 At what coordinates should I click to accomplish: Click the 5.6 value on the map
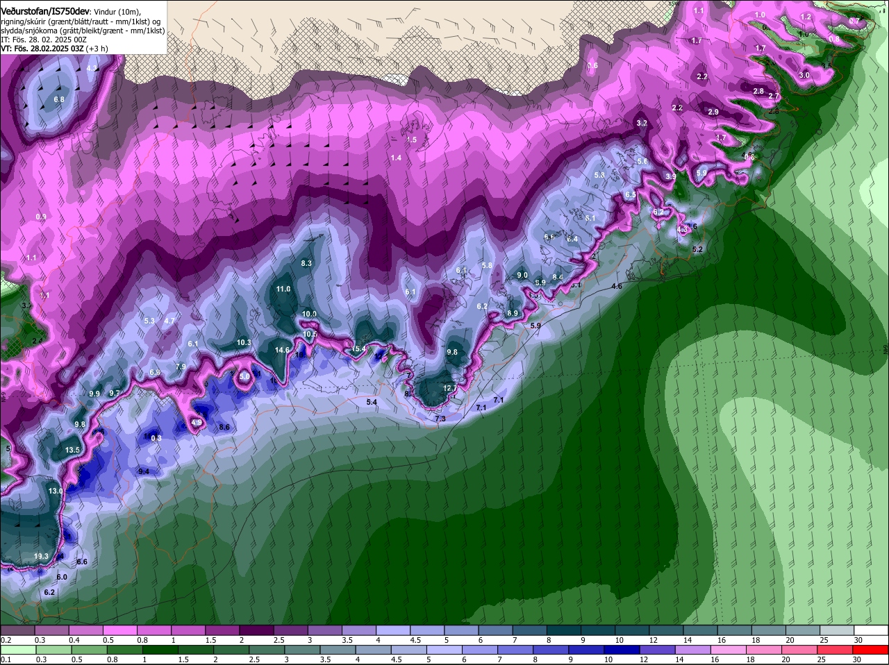tap(642, 161)
